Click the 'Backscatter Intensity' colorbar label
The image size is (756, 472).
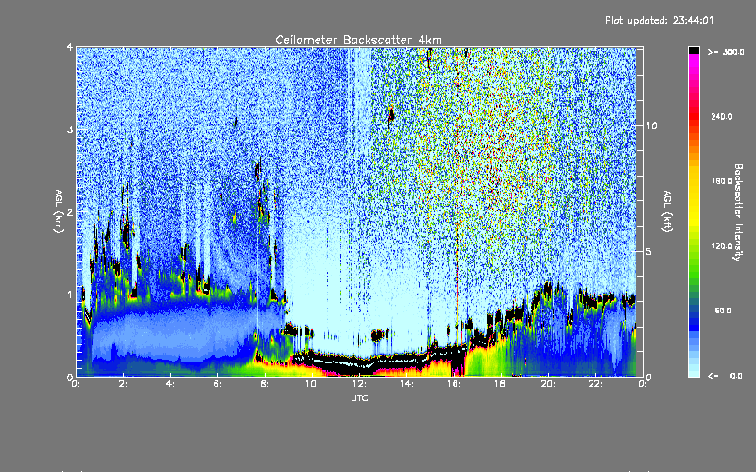coord(738,212)
